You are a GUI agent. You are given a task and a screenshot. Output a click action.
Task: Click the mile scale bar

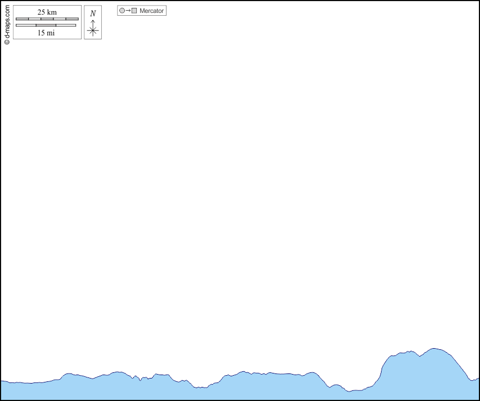(46, 25)
